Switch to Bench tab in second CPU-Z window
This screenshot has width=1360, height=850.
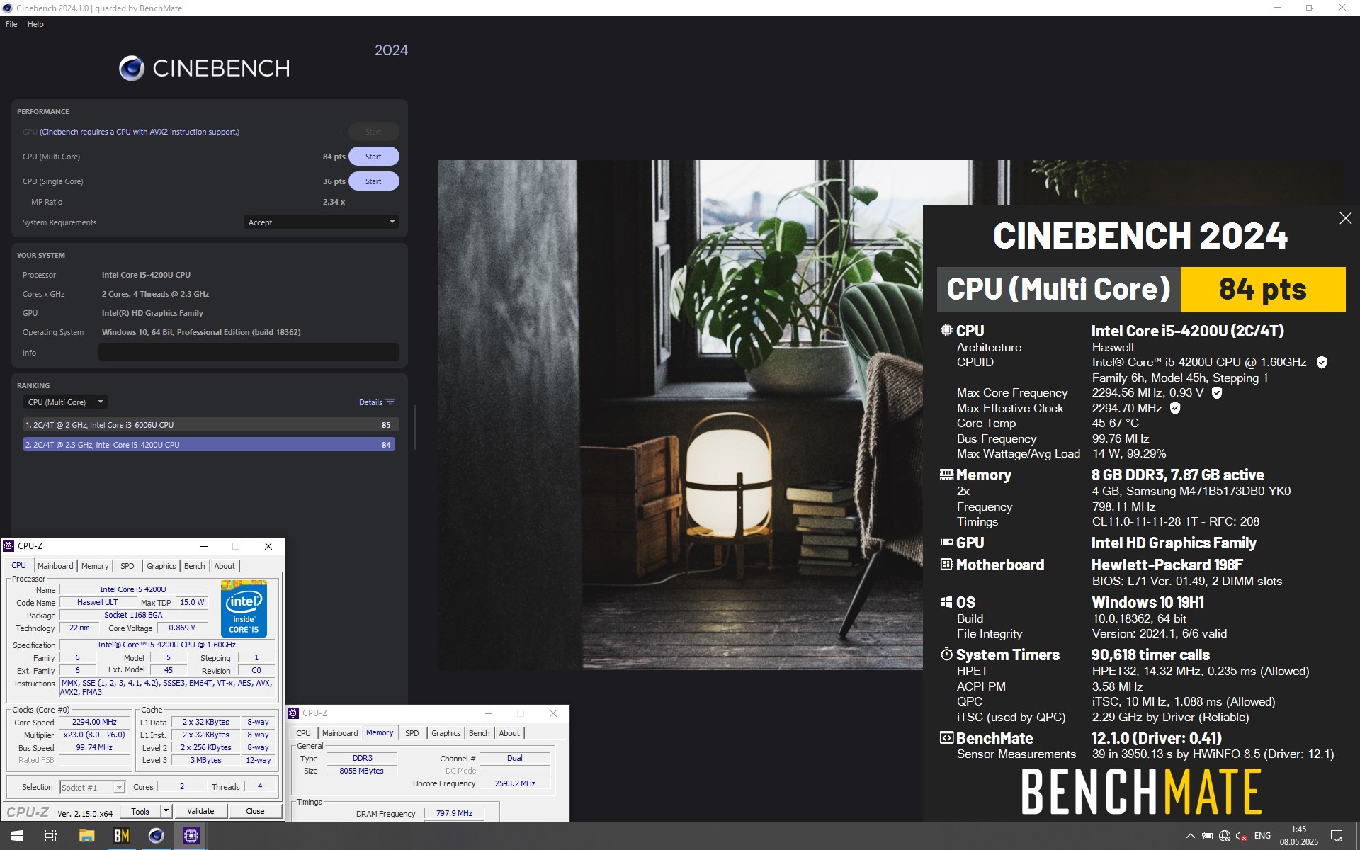(479, 733)
